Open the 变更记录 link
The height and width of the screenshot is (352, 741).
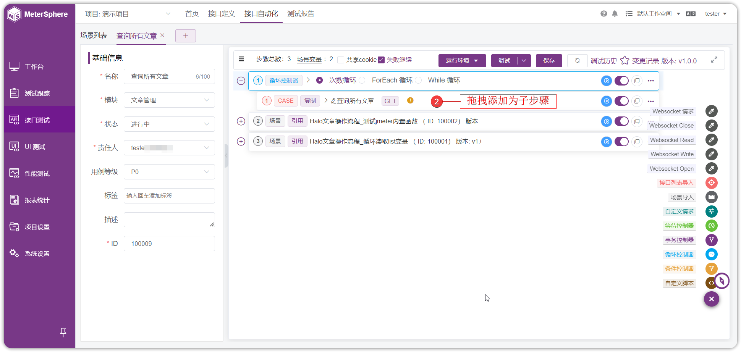646,61
